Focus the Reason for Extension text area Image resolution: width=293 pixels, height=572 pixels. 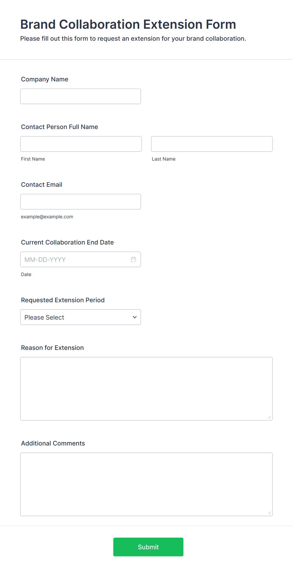146,389
